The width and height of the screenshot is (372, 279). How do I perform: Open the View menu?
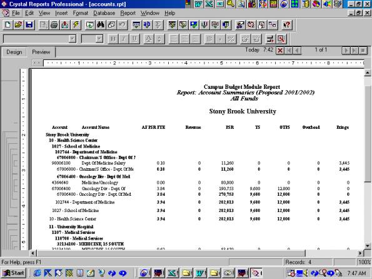click(44, 13)
